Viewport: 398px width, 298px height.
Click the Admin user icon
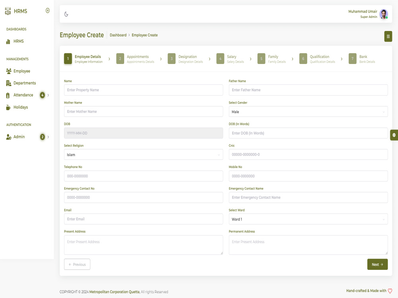click(x=9, y=137)
